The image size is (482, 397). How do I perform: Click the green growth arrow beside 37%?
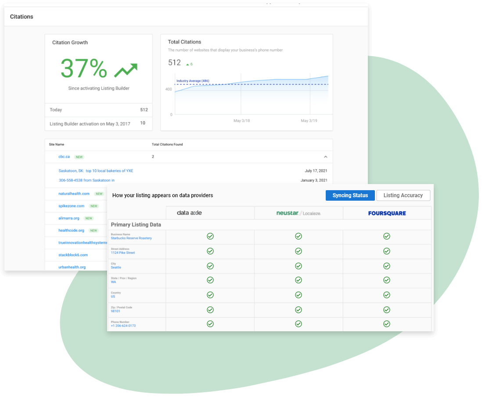[x=126, y=68]
